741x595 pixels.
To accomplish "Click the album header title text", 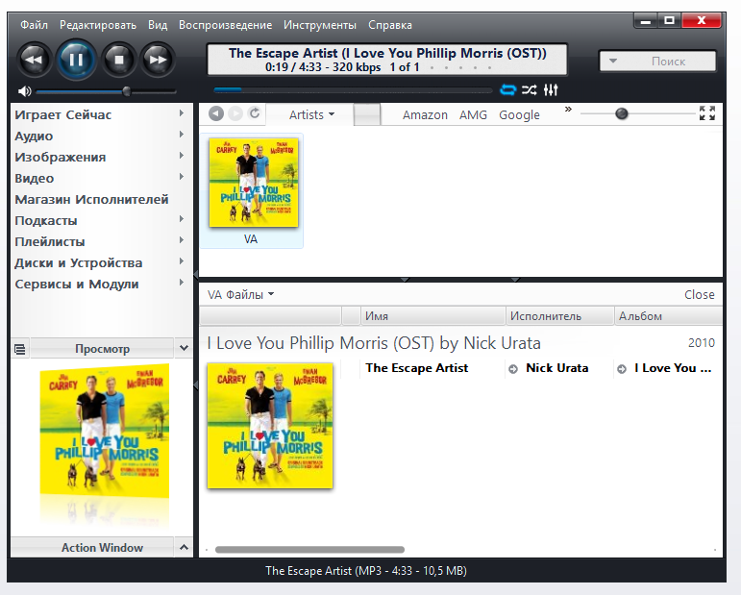I will pos(374,343).
